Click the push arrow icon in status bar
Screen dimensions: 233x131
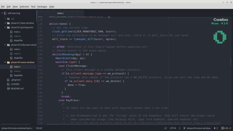[214, 128]
